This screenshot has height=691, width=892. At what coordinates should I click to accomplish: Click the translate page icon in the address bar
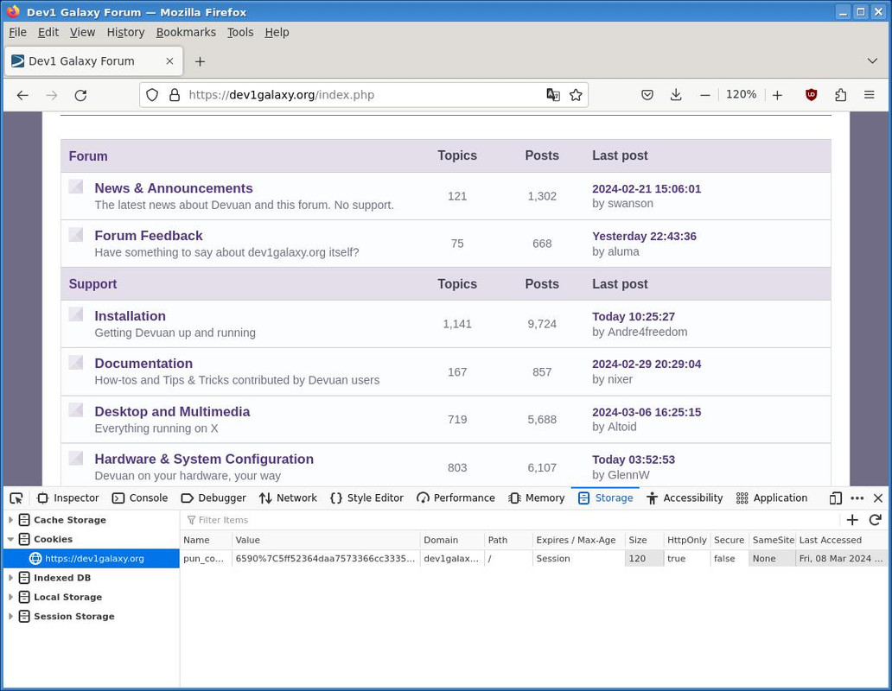553,95
